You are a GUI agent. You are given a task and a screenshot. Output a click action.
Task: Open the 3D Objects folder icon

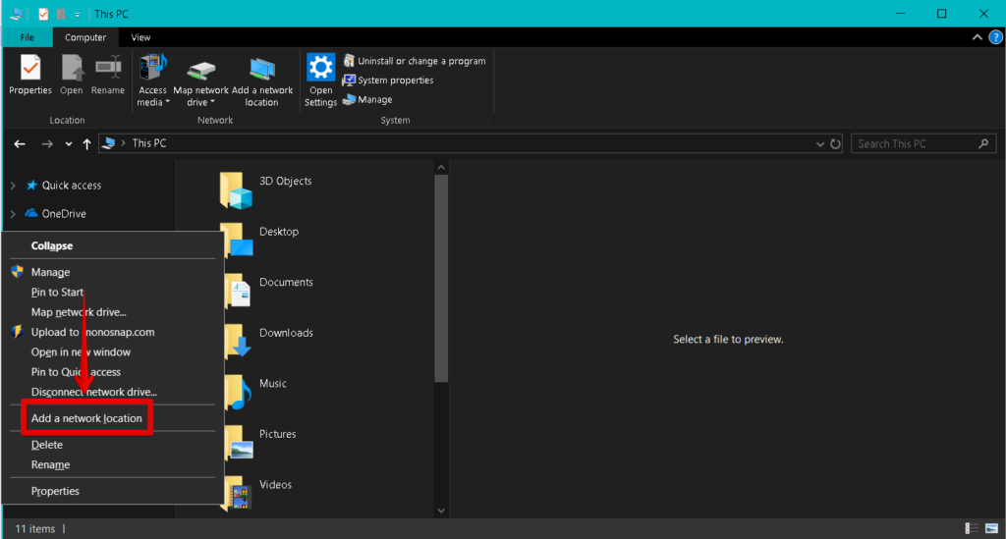click(237, 189)
